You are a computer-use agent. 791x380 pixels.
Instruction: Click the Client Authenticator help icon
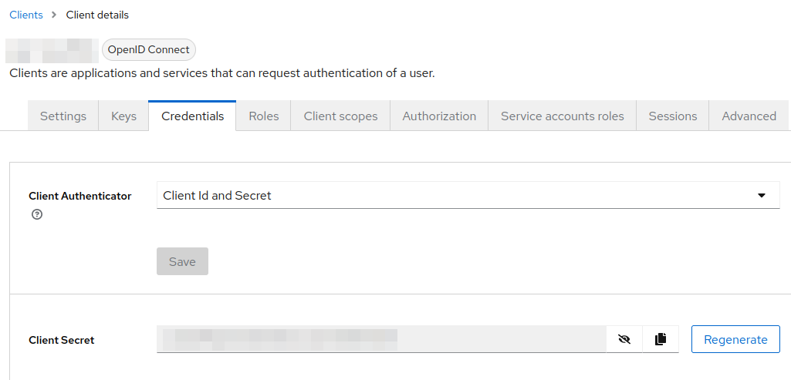click(37, 215)
